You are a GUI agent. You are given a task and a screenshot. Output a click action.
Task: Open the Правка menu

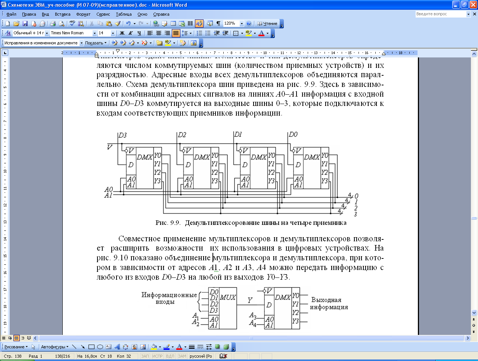tap(29, 14)
